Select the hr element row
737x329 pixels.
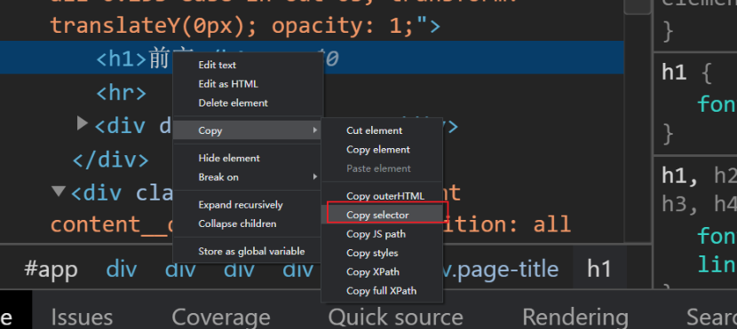tap(121, 93)
